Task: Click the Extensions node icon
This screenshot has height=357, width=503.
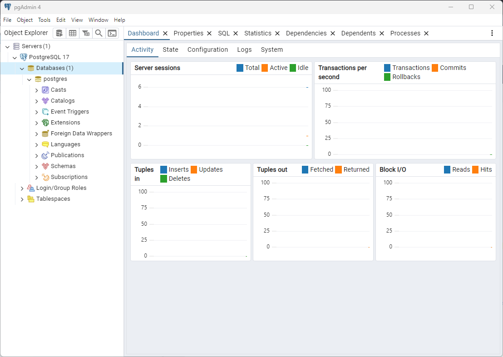Action: pyautogui.click(x=45, y=123)
